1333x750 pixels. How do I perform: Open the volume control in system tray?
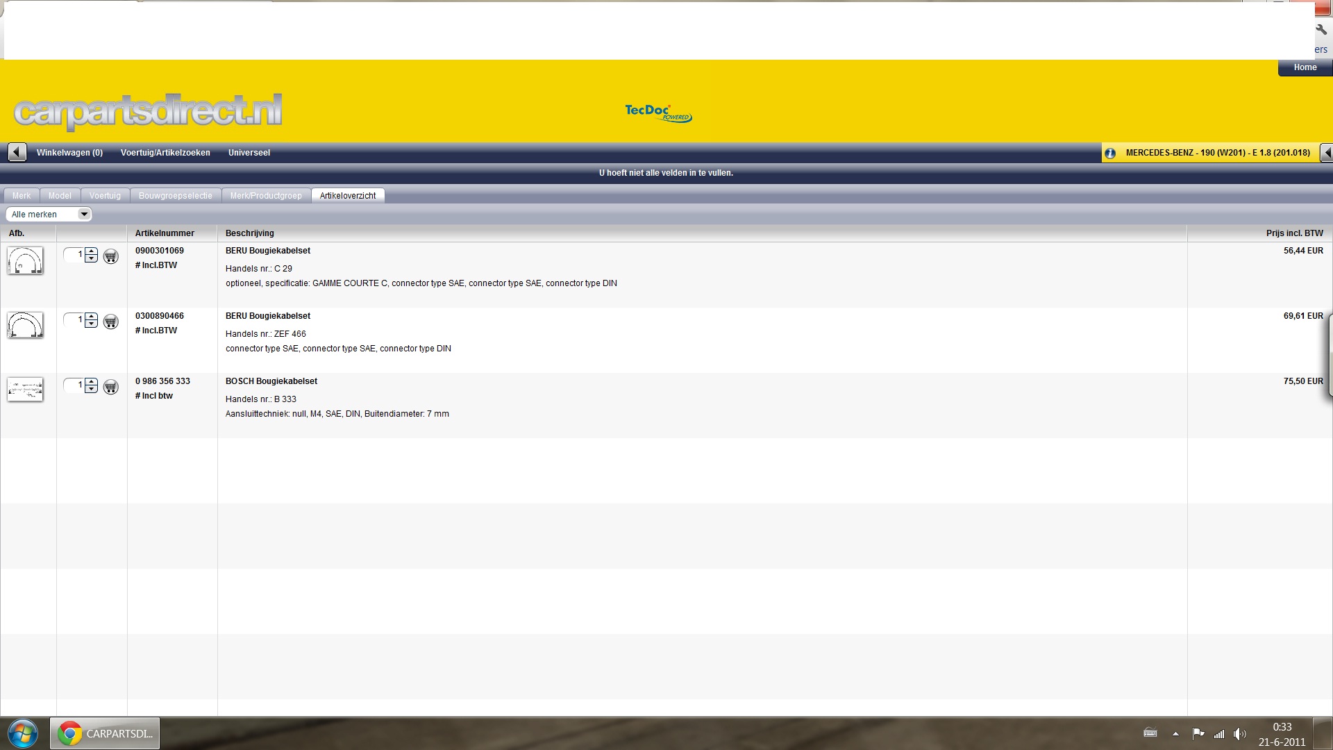point(1239,733)
